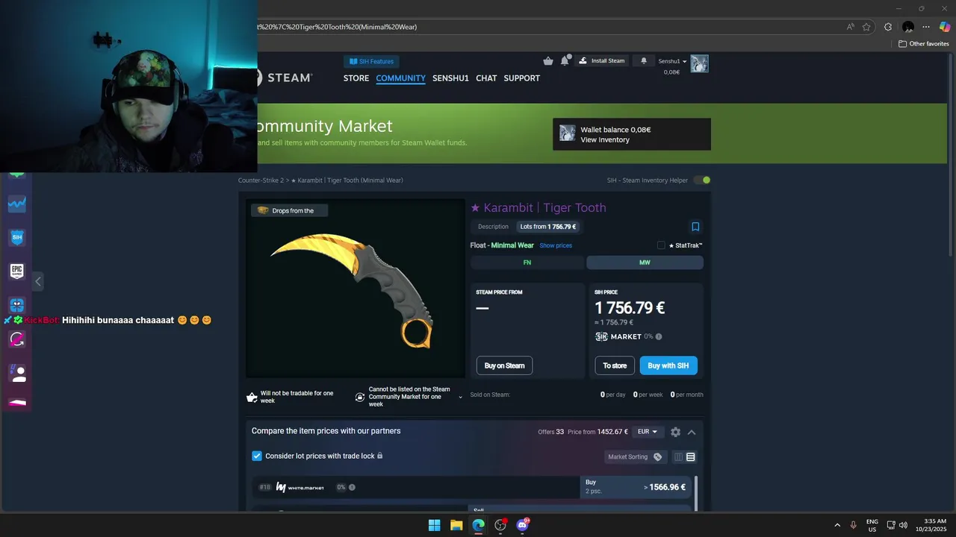Image resolution: width=956 pixels, height=537 pixels.
Task: Collapse the sidebar with the left arrow
Action: pyautogui.click(x=38, y=281)
